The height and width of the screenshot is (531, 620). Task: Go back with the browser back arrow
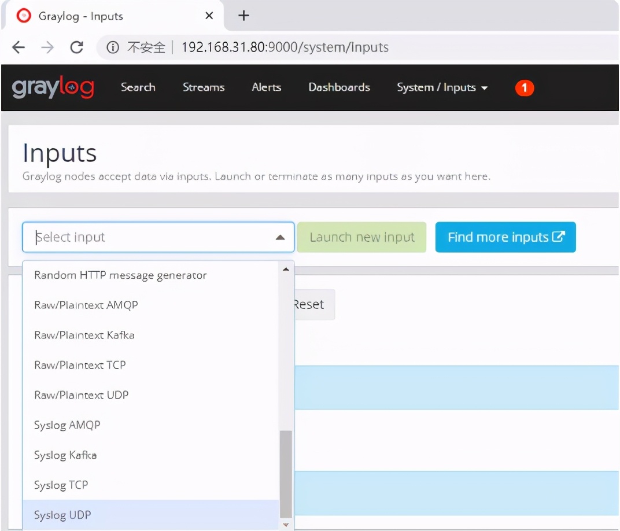(19, 47)
